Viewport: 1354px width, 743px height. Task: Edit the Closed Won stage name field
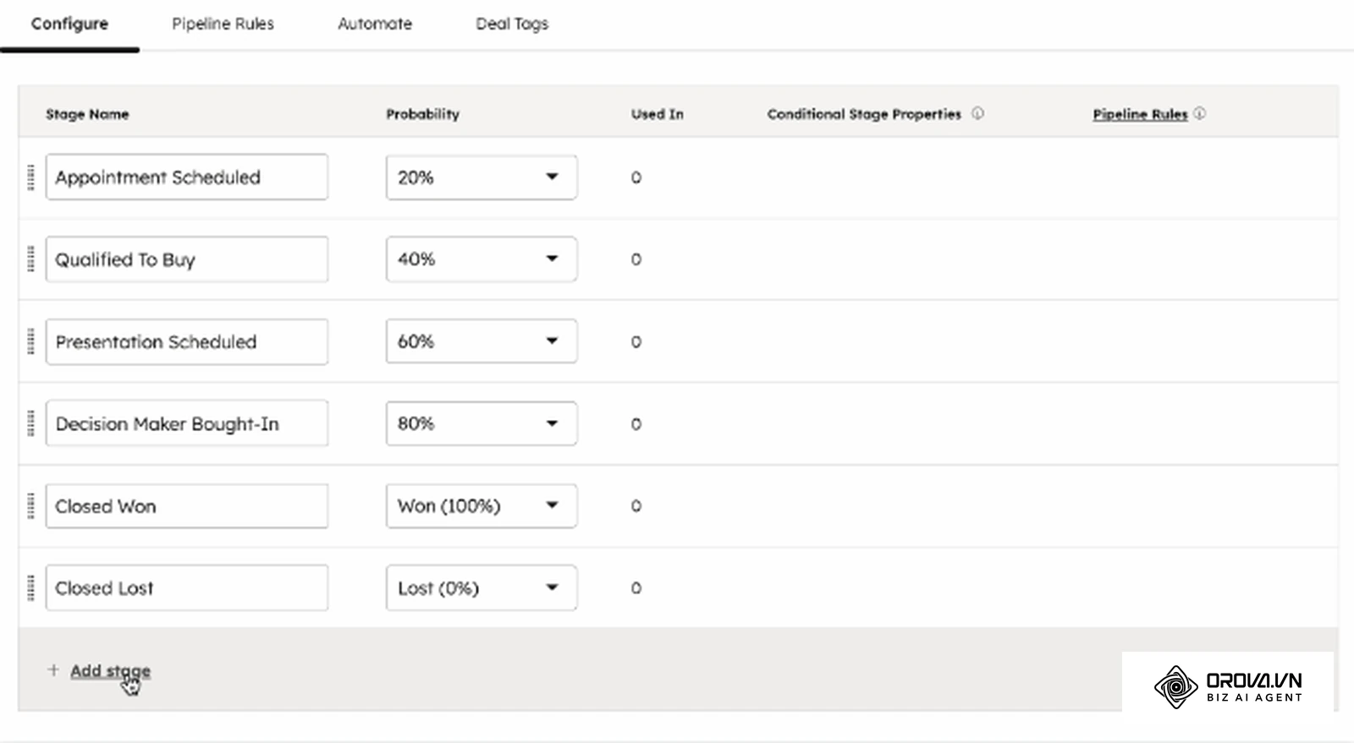(x=187, y=505)
